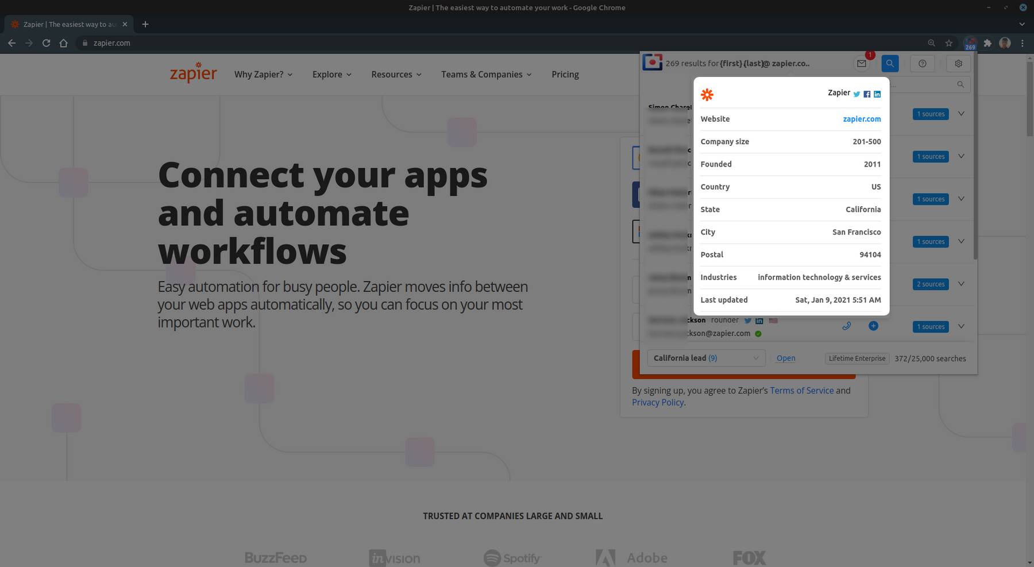Click the Open link next to lead list
1034x567 pixels.
click(786, 358)
